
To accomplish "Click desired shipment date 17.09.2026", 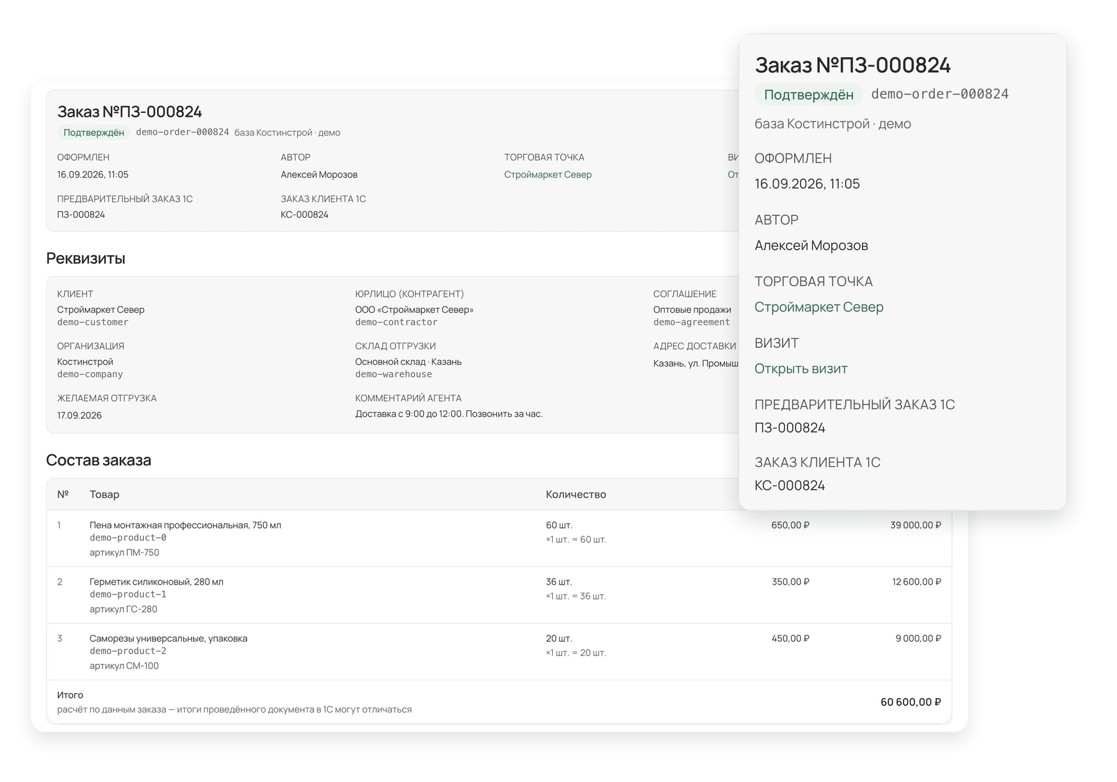I will coord(79,415).
